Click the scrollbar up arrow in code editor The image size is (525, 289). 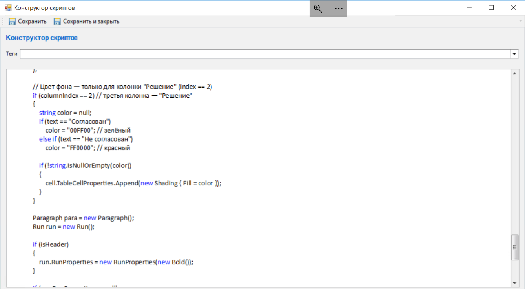(x=515, y=73)
